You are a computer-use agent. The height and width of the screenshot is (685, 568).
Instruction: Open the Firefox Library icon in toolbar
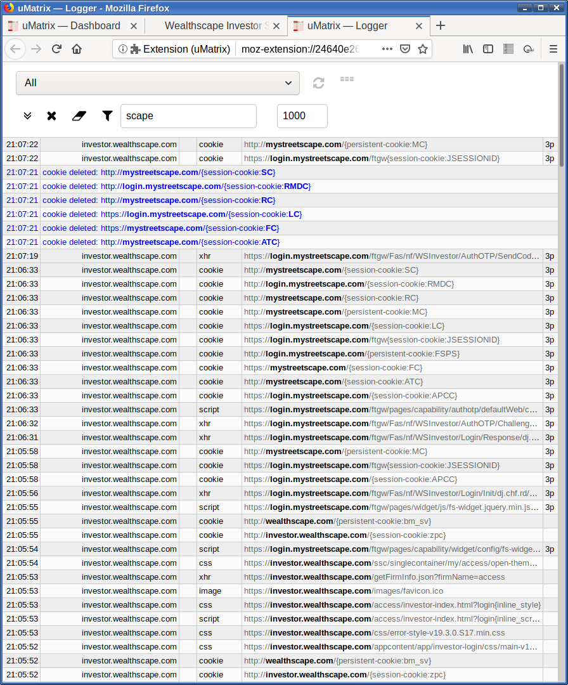[468, 49]
